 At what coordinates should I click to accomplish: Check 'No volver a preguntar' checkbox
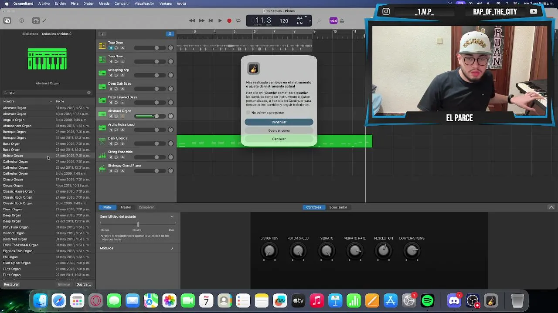248,113
